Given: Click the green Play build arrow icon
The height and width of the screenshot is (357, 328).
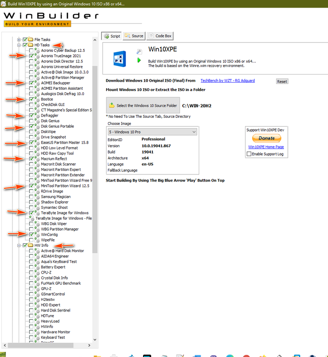Looking at the screenshot, I should click(x=139, y=60).
